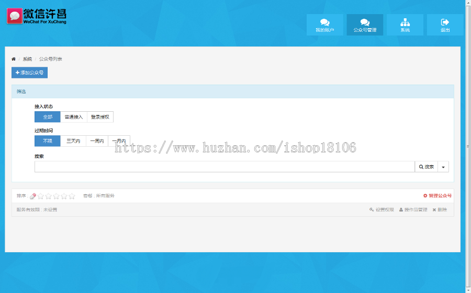Click the 管理公众号 link

pos(438,196)
